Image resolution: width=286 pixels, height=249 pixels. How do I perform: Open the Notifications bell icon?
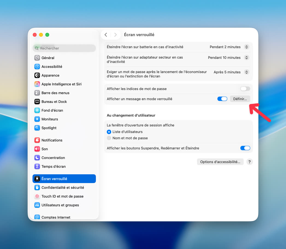pos(37,140)
